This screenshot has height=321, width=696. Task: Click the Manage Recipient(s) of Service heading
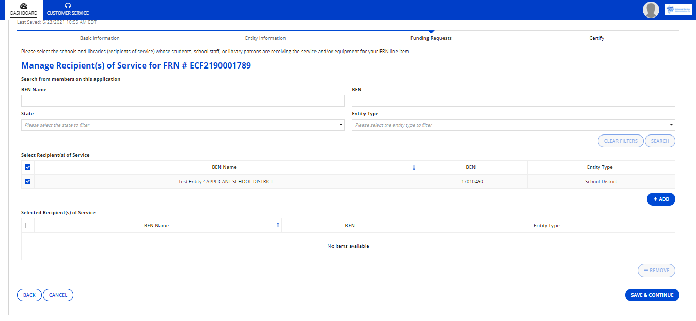point(136,66)
